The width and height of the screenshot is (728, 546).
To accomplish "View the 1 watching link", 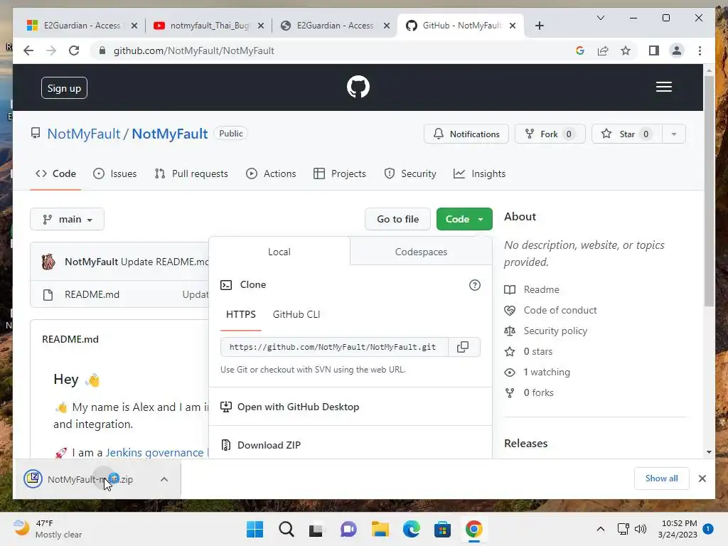I will pyautogui.click(x=547, y=372).
